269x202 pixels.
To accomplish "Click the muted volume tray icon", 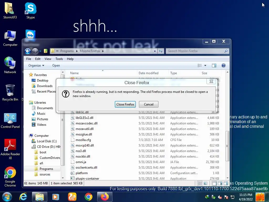I will click(x=220, y=197).
